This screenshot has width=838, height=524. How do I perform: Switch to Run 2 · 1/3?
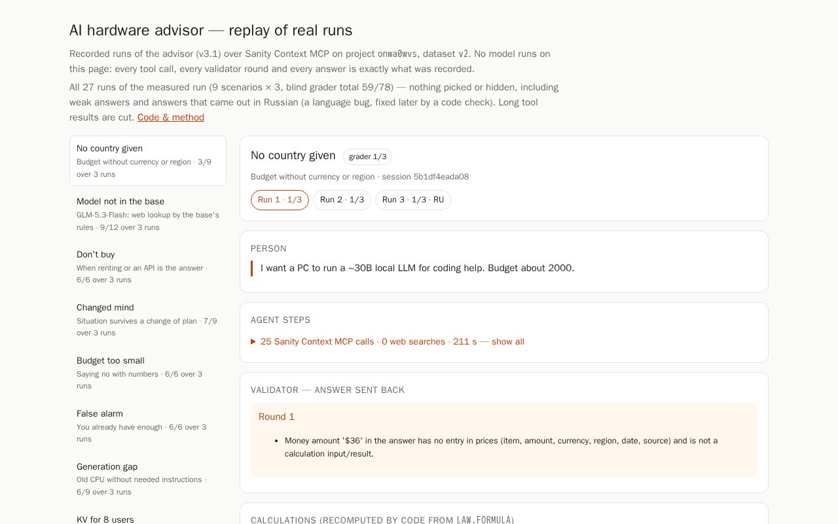click(x=342, y=200)
